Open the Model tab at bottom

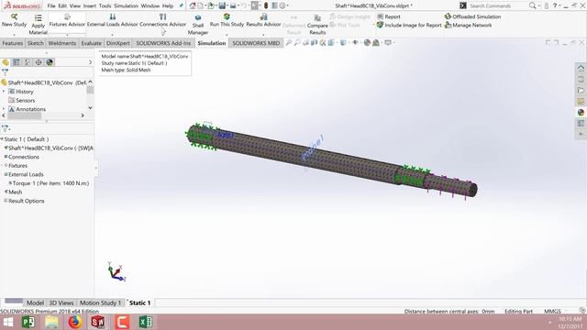[35, 302]
